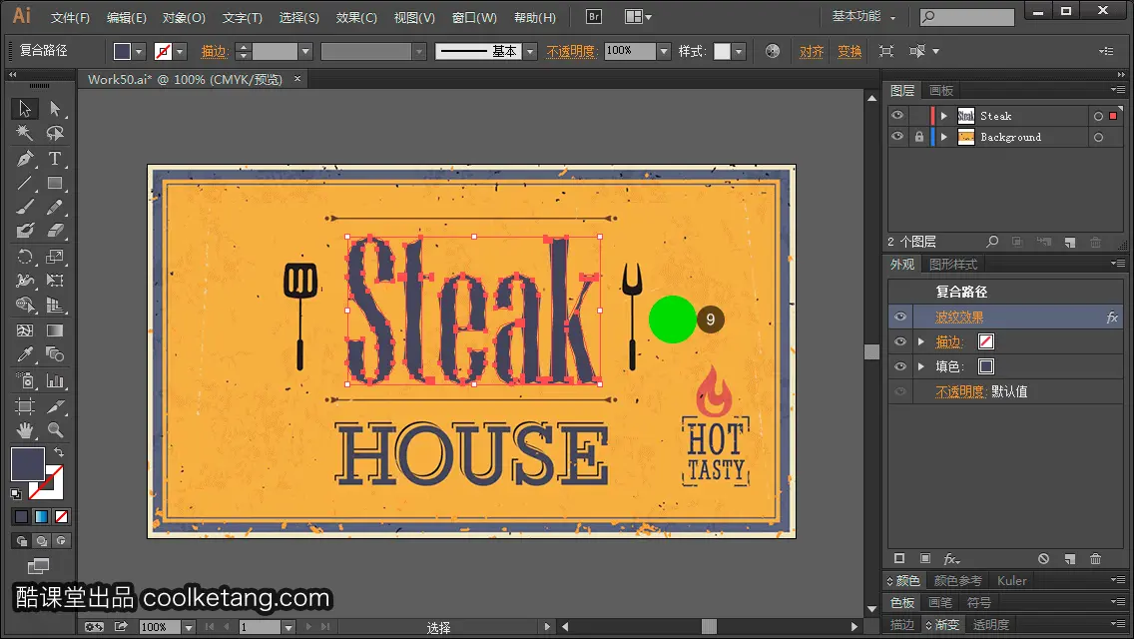
Task: Click the large fill color swatch in toolbox
Action: (28, 464)
